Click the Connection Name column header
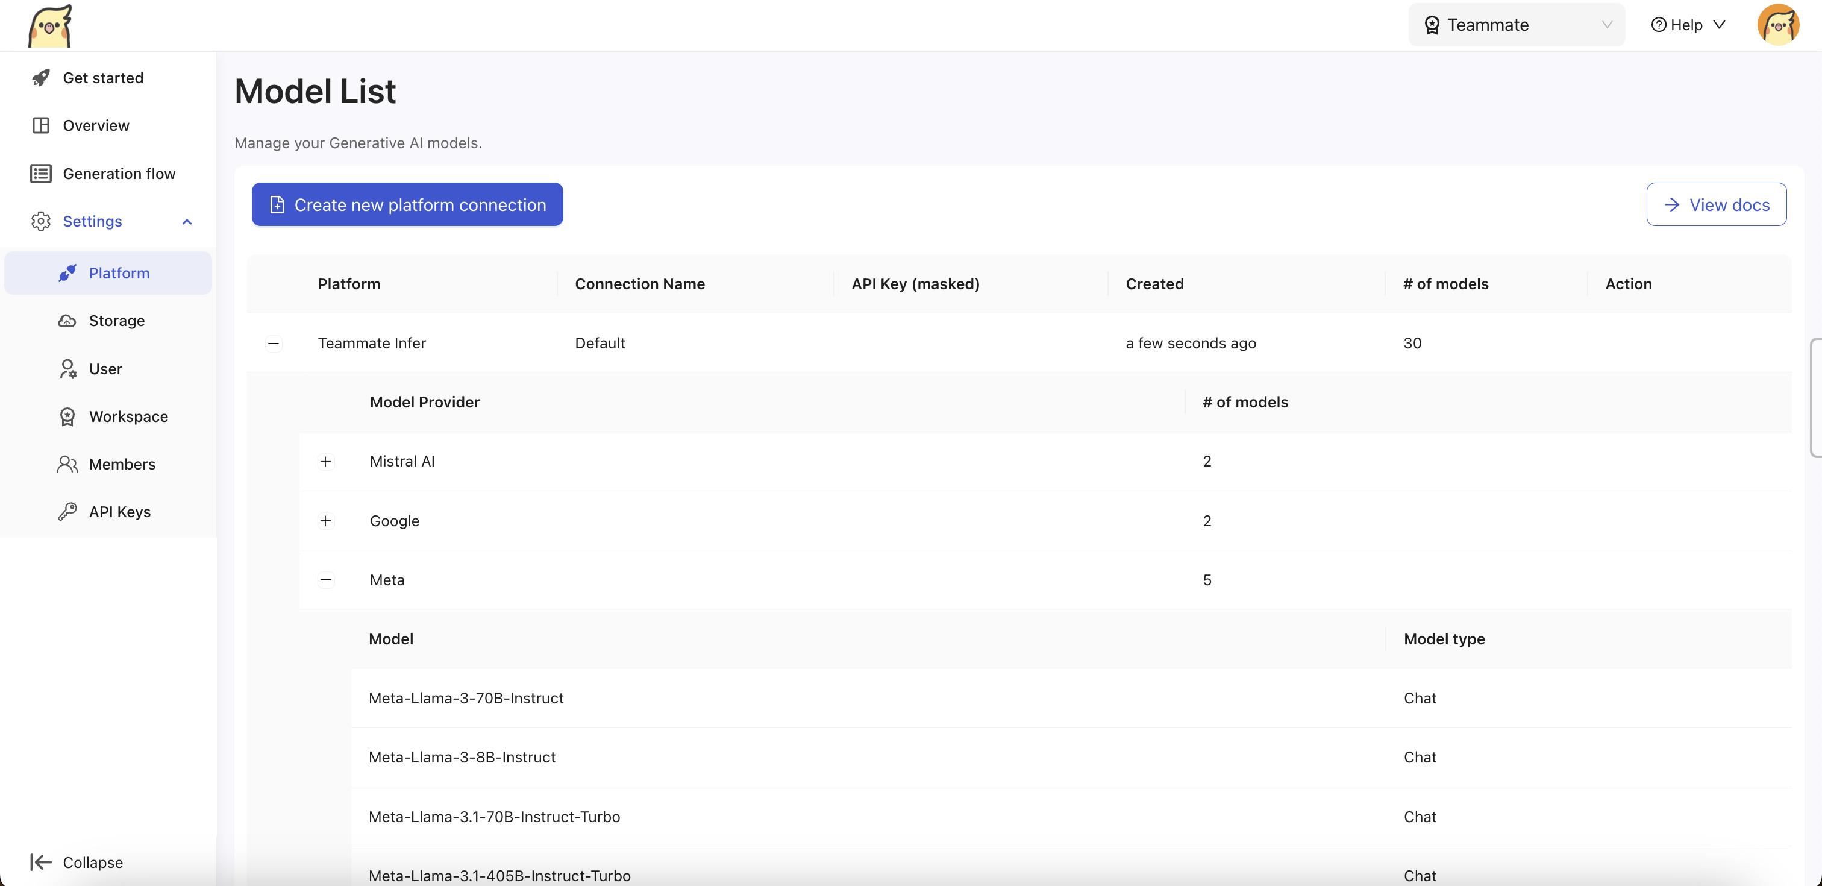Screen dimensions: 1822x886 (x=639, y=284)
